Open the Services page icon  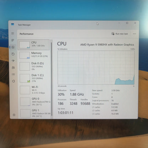(x=14, y=81)
